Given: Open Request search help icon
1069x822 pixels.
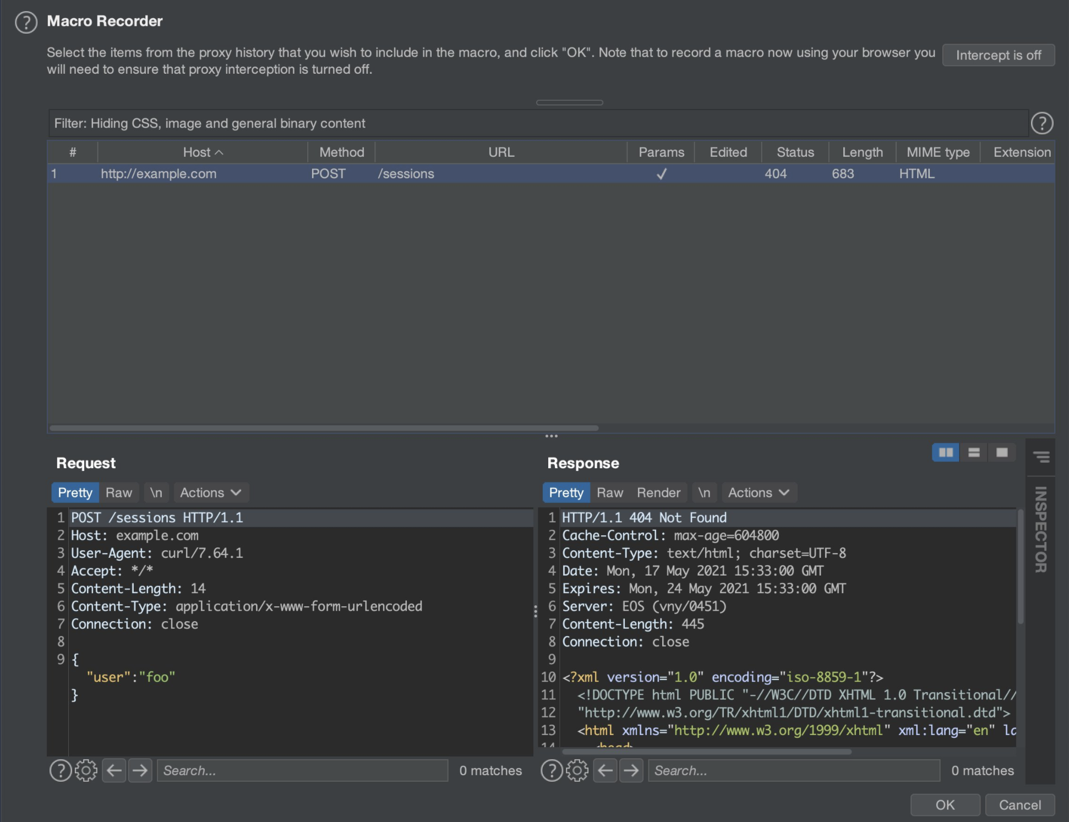Looking at the screenshot, I should coord(61,770).
